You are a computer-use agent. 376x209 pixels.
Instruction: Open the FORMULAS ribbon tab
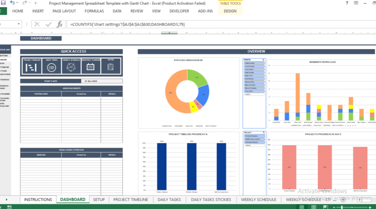[94, 11]
